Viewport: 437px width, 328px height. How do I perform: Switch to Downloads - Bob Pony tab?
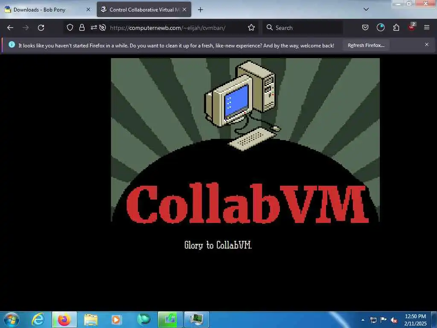[47, 10]
